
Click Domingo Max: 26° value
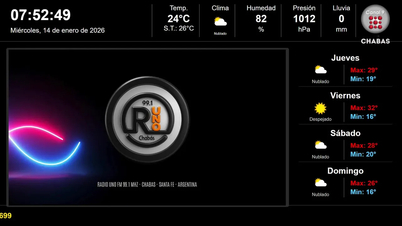[x=364, y=183]
